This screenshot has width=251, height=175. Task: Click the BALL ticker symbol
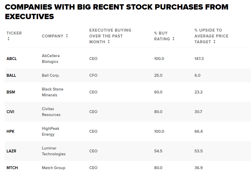click(x=11, y=75)
